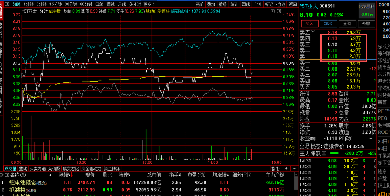Viewport: 390px width, 196px height.
Task: Switch to 1分钟 chart period
Action: click(x=28, y=4)
